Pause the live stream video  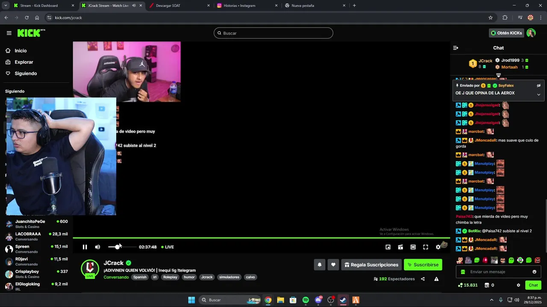point(85,247)
